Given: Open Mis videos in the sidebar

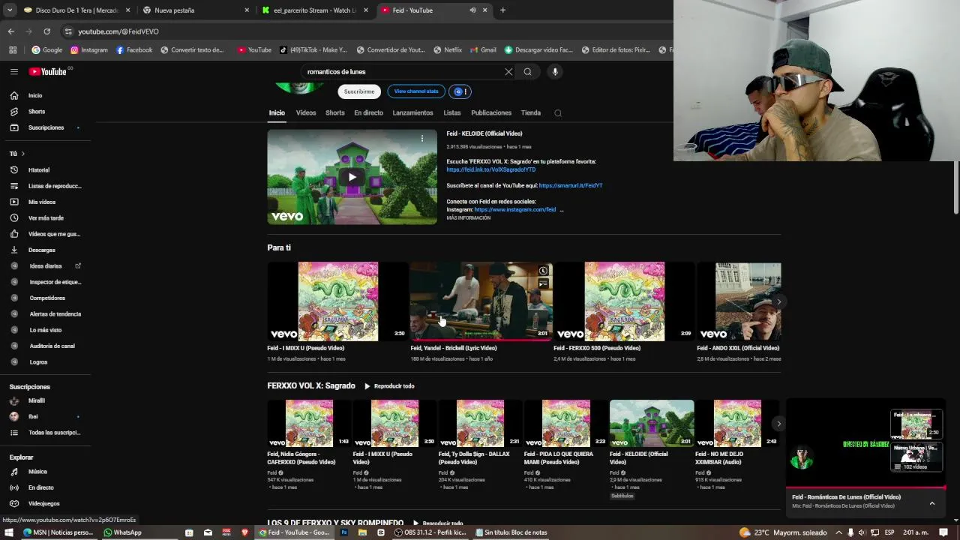Looking at the screenshot, I should [42, 202].
